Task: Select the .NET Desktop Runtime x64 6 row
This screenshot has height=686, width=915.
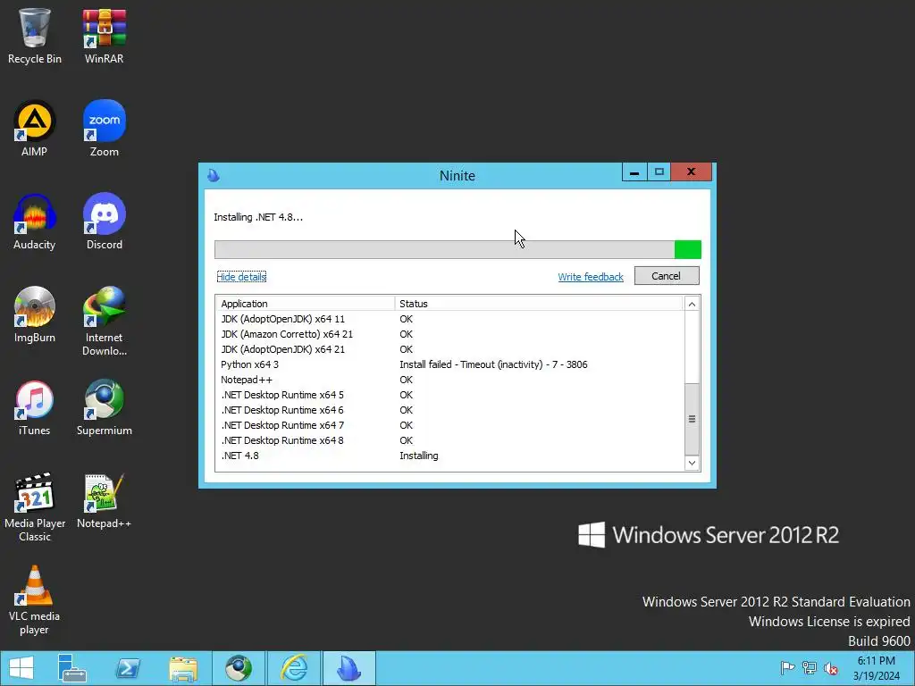Action: (449, 410)
